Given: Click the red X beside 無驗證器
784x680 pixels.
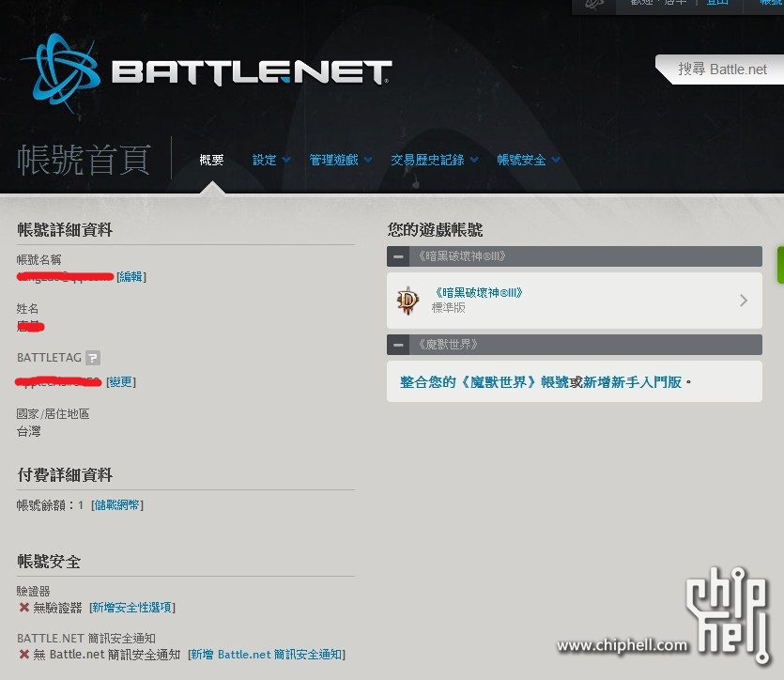Looking at the screenshot, I should (23, 607).
